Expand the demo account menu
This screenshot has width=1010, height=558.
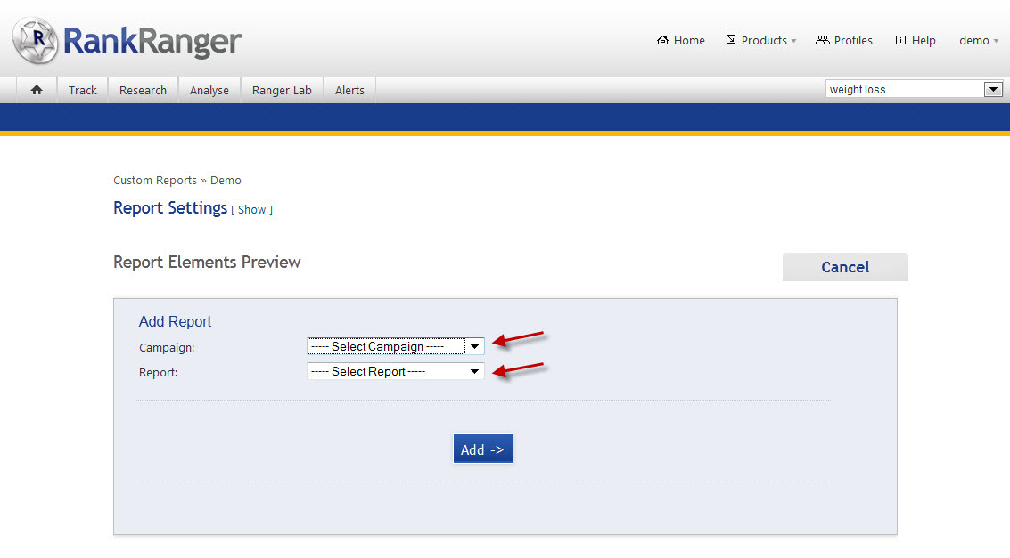coord(979,41)
